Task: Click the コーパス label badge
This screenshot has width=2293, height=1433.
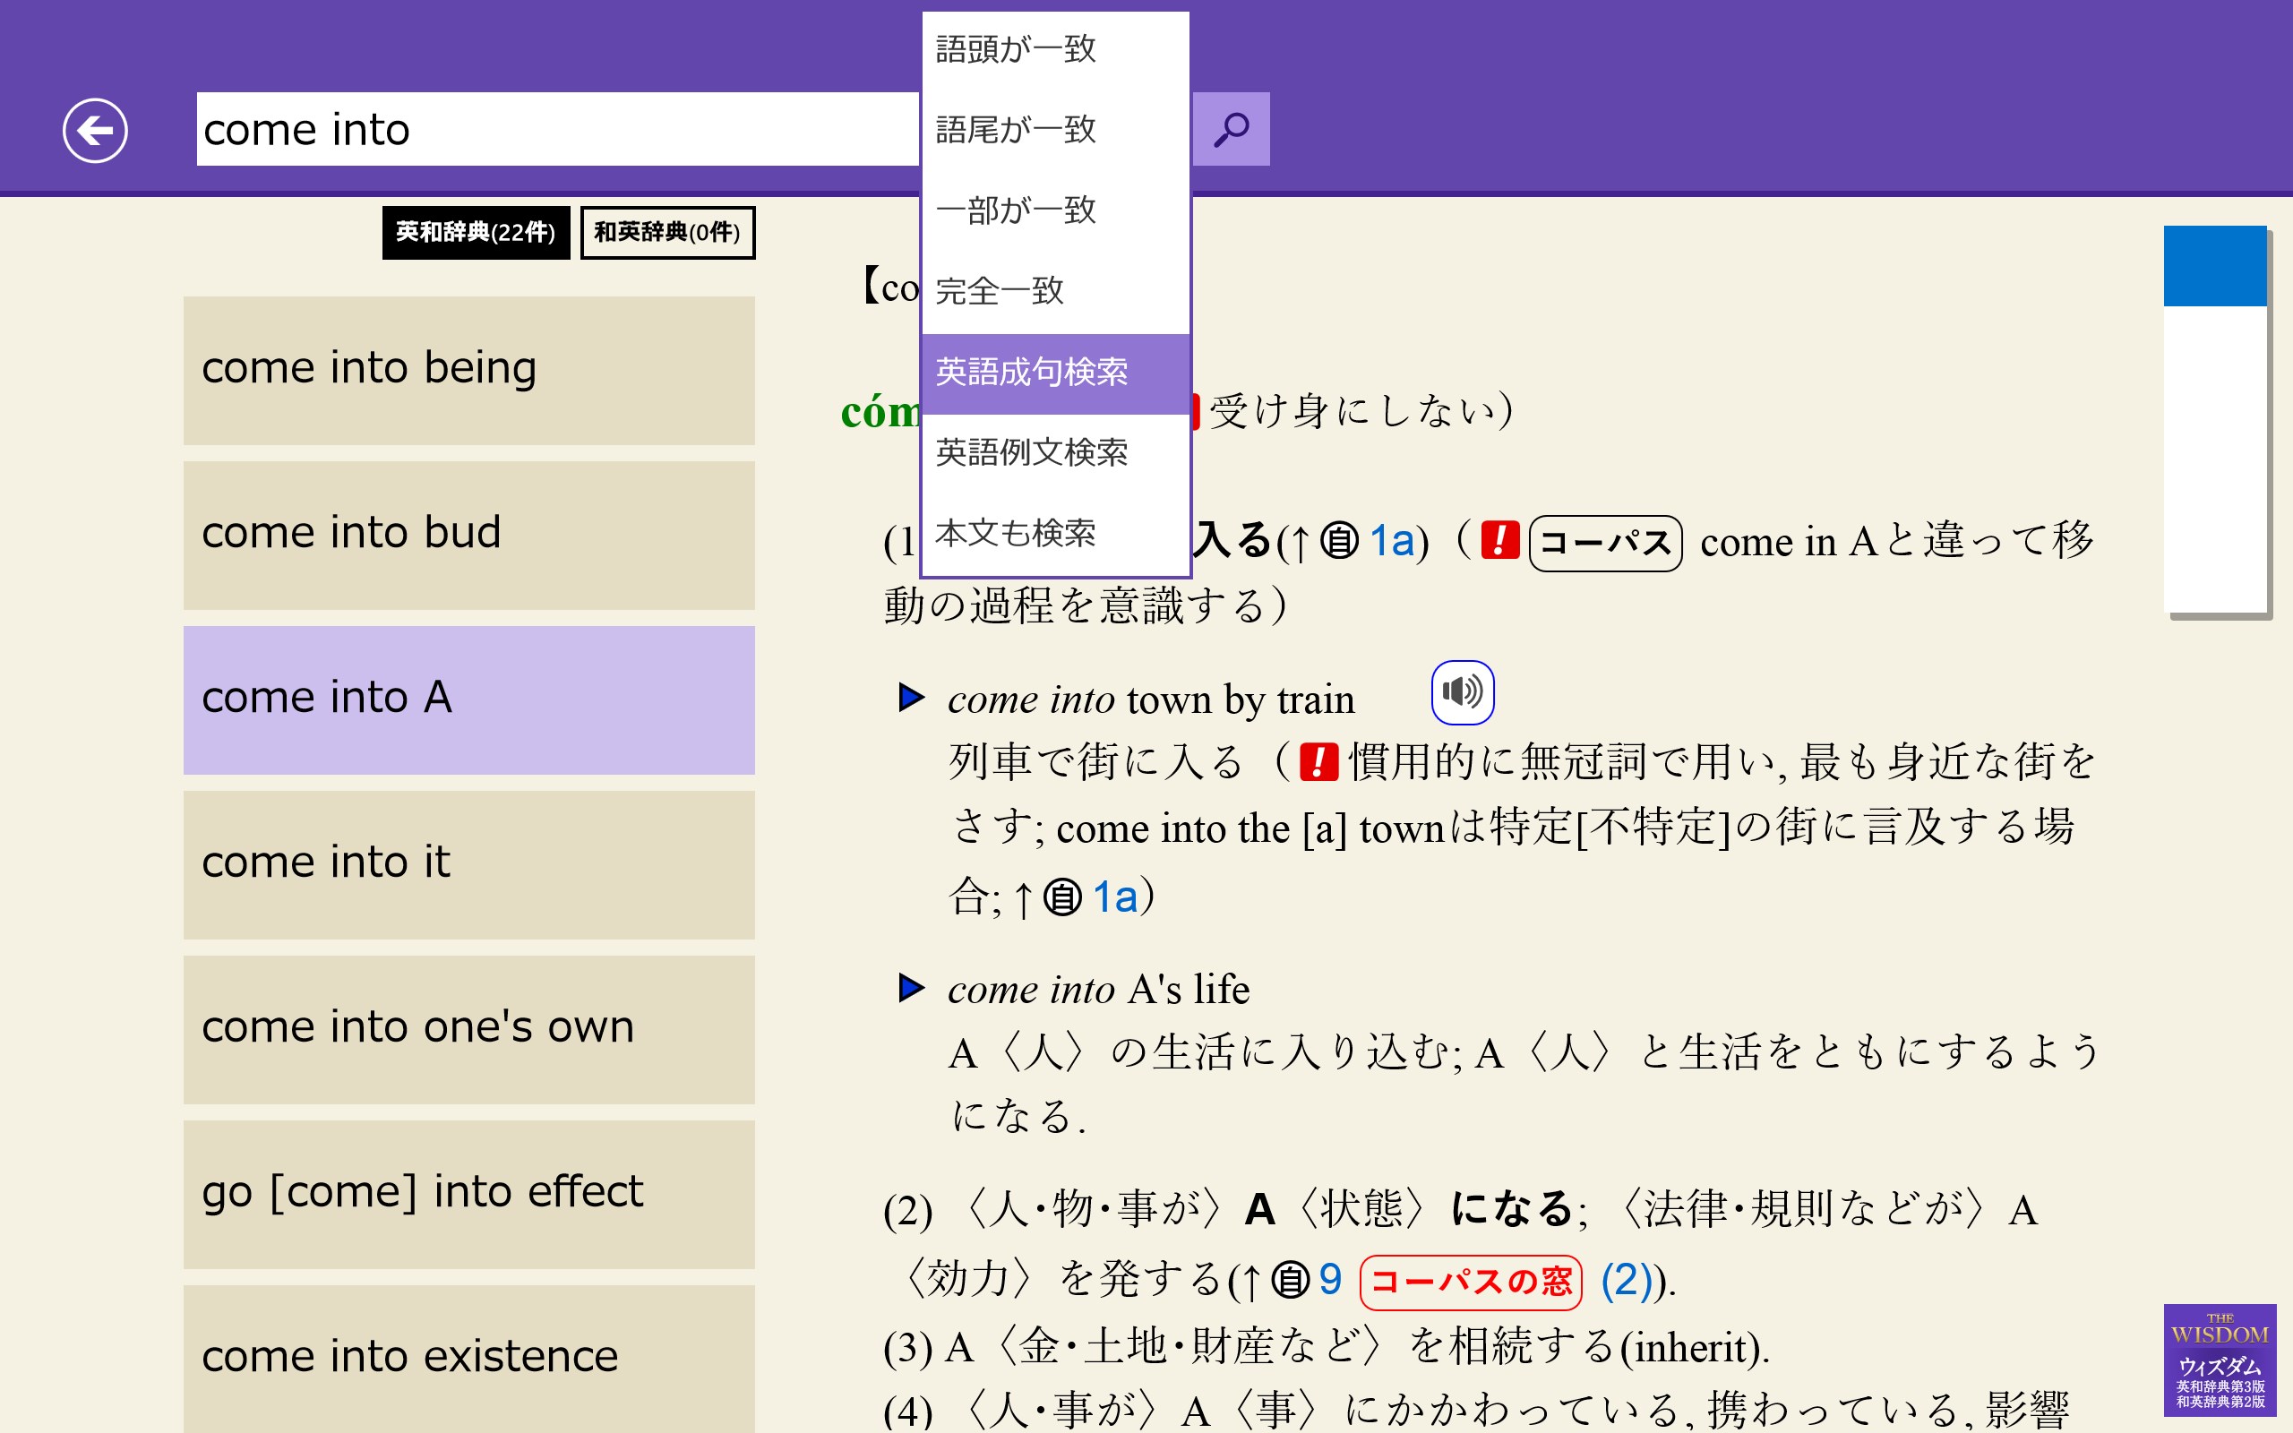Action: 1604,543
